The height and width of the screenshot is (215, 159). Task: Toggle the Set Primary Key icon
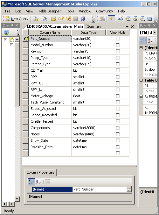click(x=111, y=19)
